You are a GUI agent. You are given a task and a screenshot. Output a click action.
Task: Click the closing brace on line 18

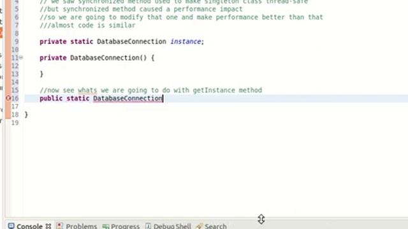point(26,114)
